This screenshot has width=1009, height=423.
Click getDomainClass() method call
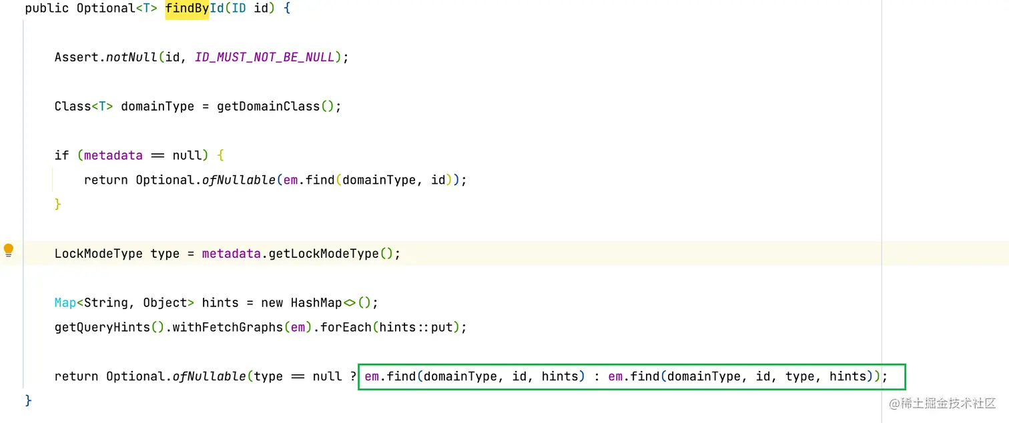[x=275, y=107]
